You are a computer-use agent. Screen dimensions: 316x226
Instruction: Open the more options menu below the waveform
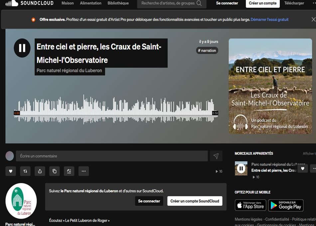[x=83, y=171]
